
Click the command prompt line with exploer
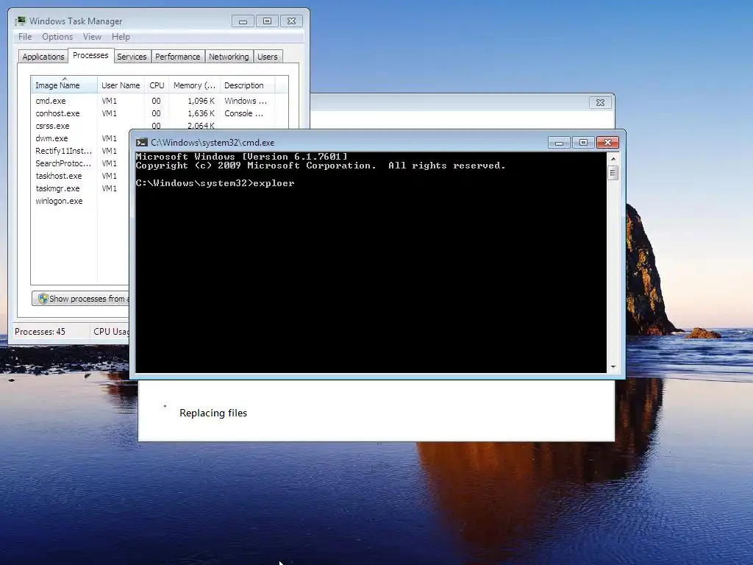coord(215,183)
